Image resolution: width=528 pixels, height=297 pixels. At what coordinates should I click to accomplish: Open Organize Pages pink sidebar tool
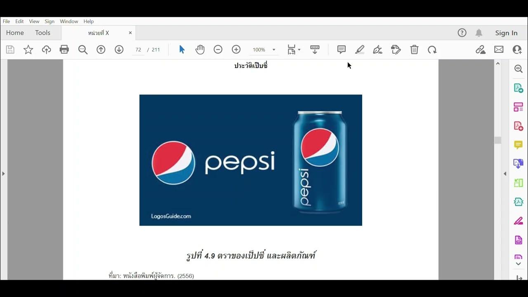(519, 107)
